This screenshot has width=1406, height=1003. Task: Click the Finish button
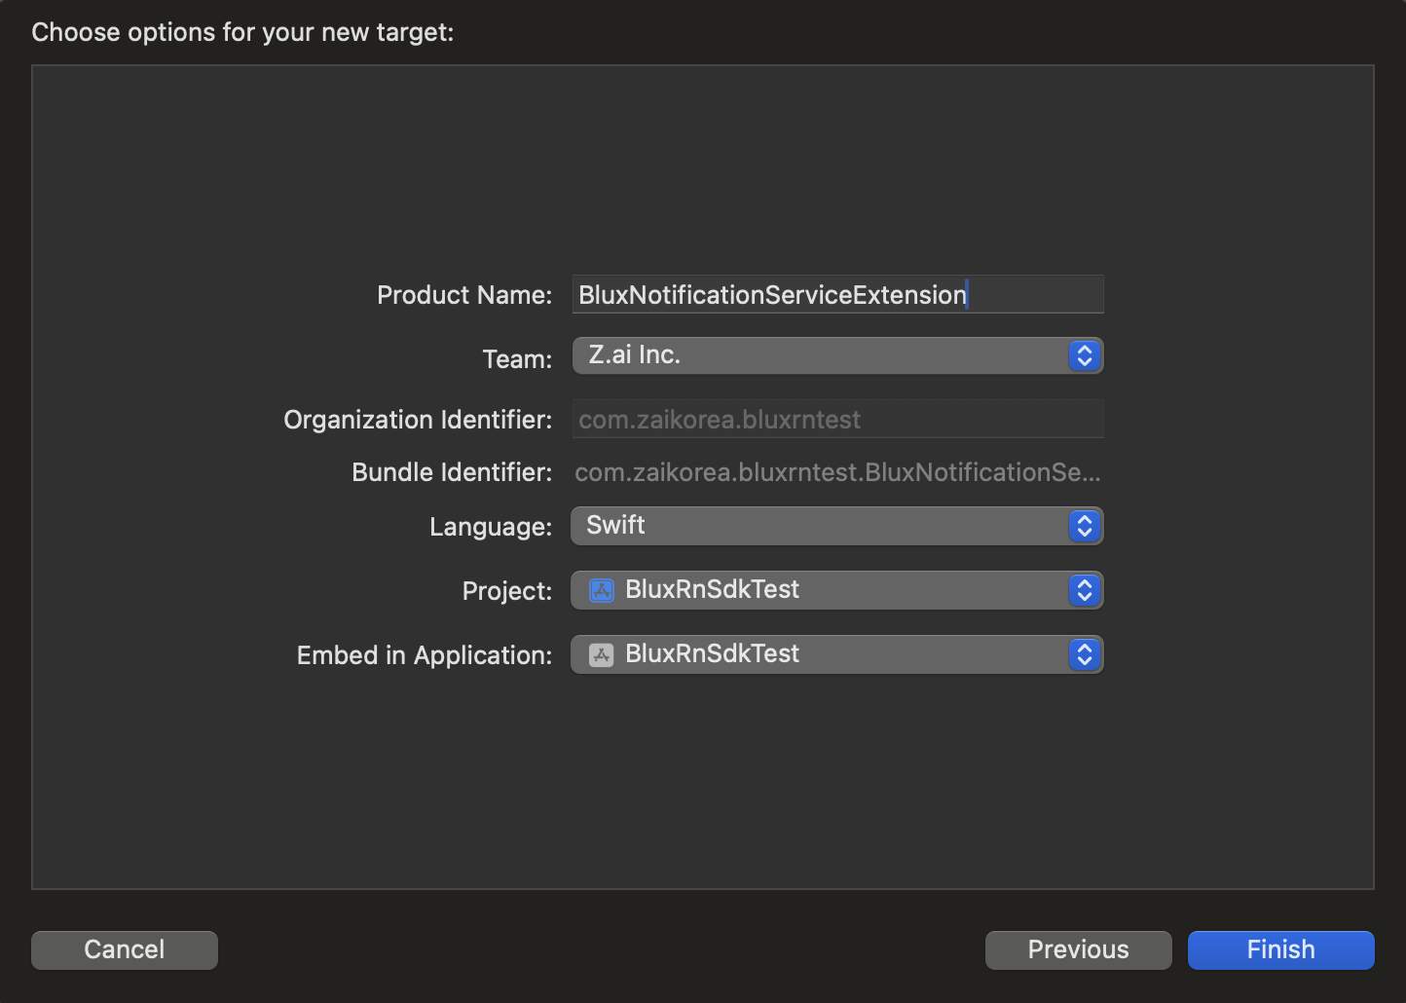tap(1281, 949)
